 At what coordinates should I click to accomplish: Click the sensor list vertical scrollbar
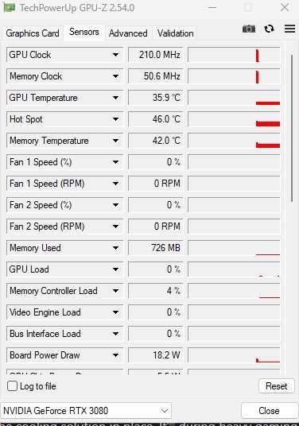(x=292, y=128)
